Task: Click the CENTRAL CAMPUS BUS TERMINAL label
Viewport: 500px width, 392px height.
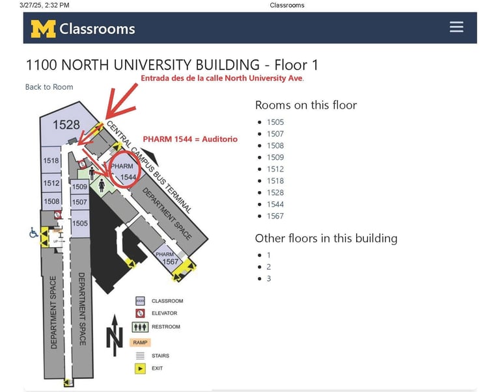Action: click(148, 167)
